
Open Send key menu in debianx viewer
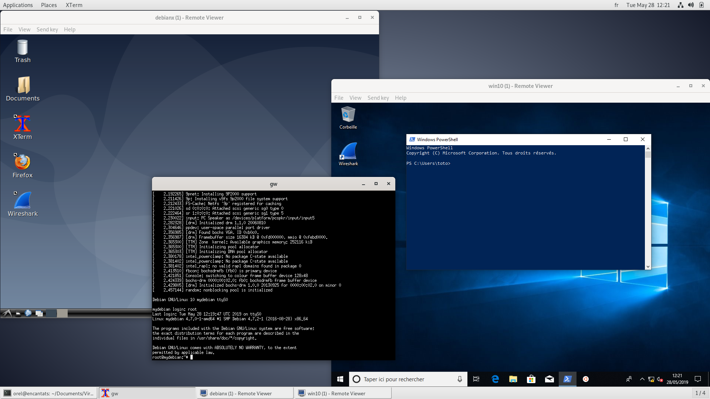coord(47,30)
